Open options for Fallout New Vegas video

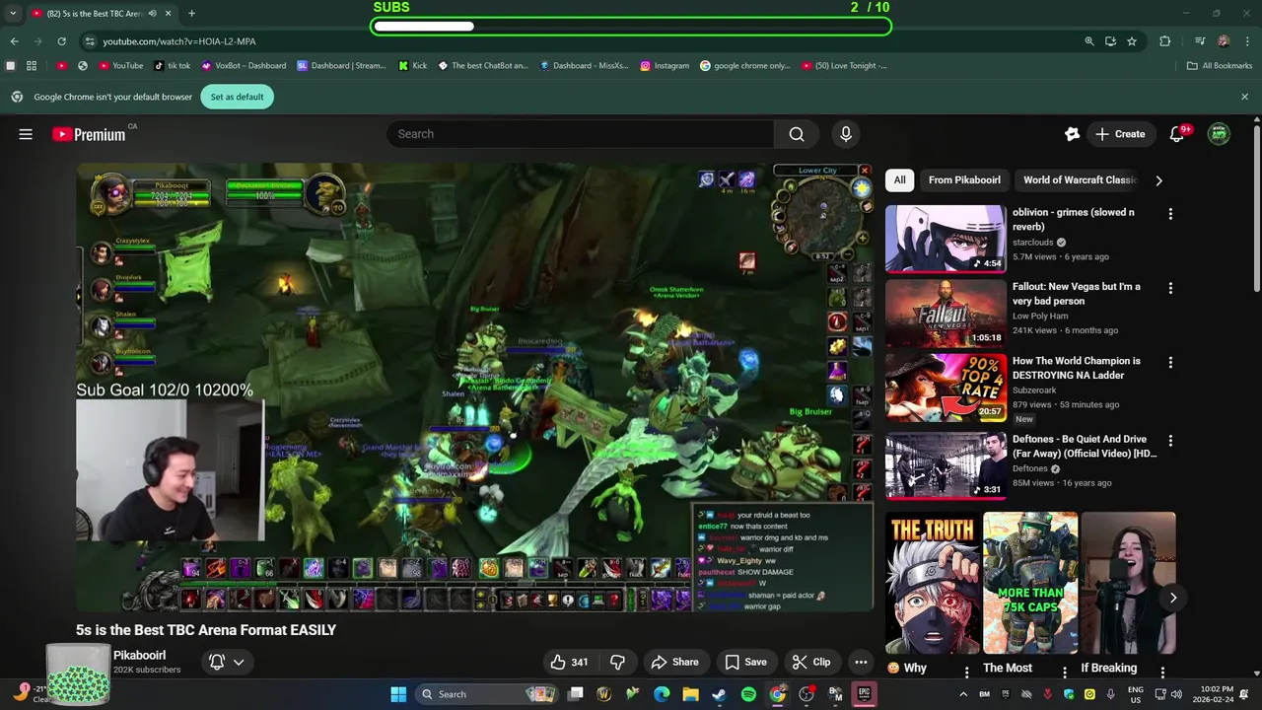point(1170,288)
